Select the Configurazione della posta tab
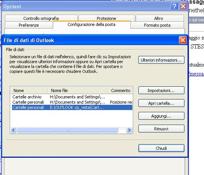Viewport: 204px width, 175px height. pos(91,24)
